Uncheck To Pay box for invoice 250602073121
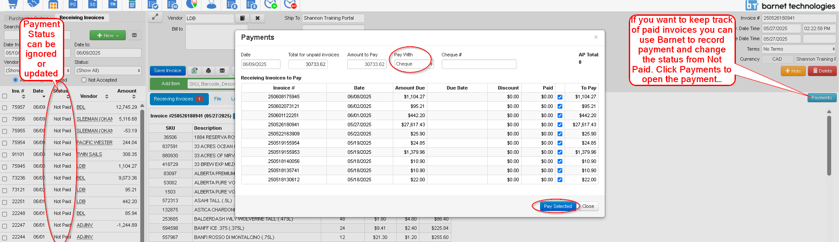Viewport: 839px width, 242px height. tap(560, 106)
